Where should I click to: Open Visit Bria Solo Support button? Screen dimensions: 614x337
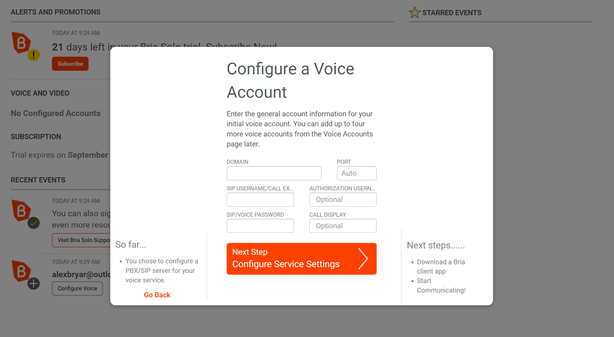82,240
